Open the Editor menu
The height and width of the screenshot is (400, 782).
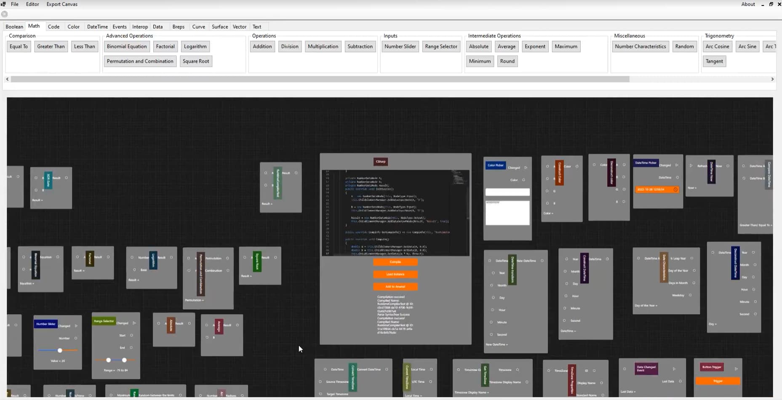click(32, 4)
